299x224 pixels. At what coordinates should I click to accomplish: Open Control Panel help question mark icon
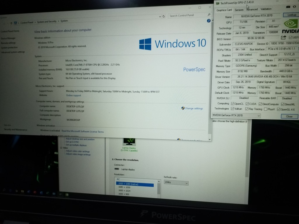click(208, 21)
